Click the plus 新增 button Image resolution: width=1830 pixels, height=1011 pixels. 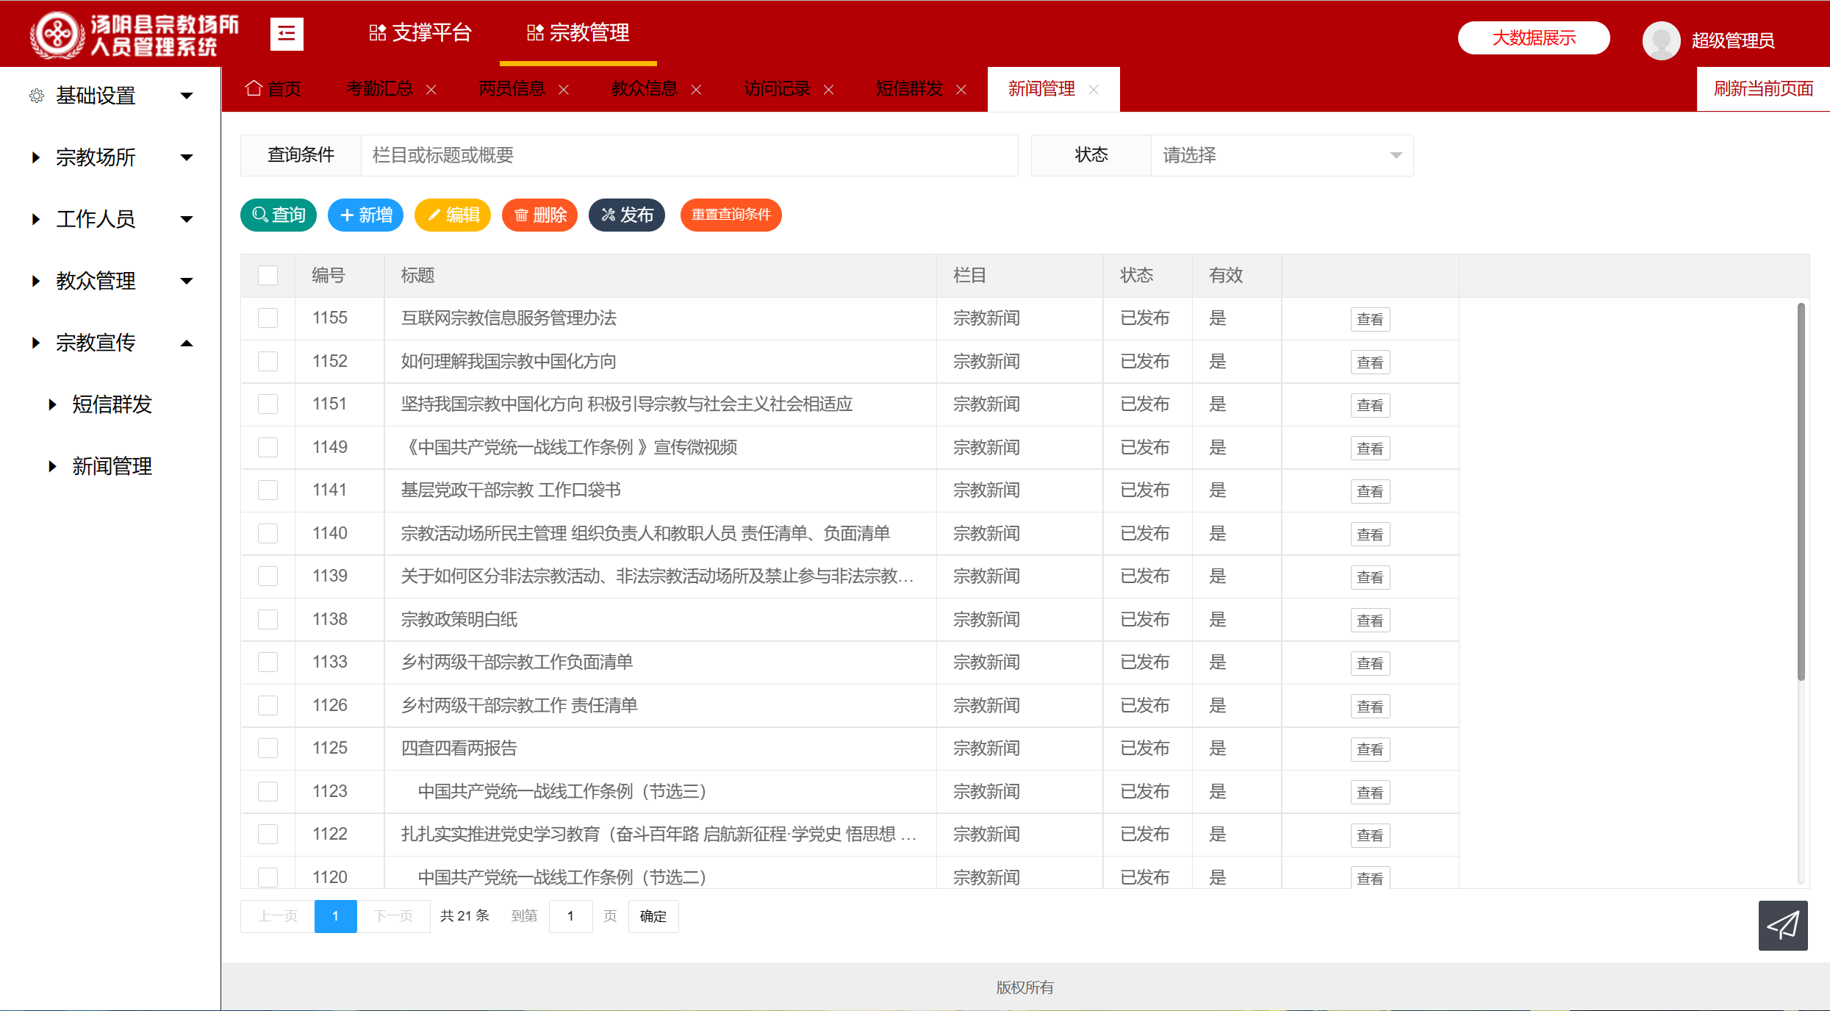(x=365, y=215)
